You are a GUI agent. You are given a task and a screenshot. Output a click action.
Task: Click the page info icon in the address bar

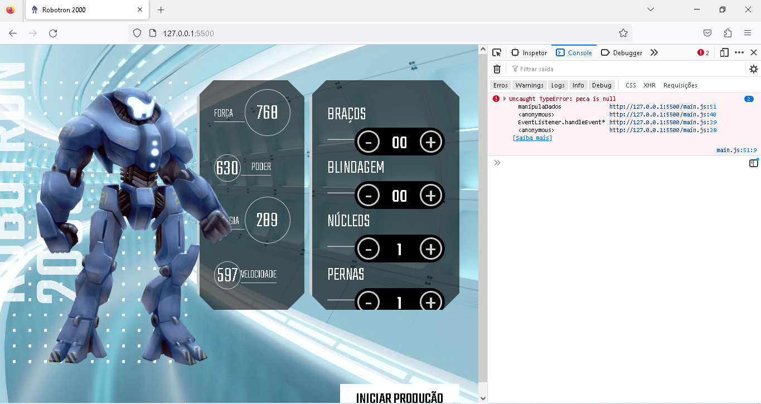[x=152, y=33]
